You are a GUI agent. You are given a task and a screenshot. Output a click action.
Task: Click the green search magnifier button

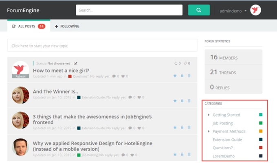tap(199, 10)
